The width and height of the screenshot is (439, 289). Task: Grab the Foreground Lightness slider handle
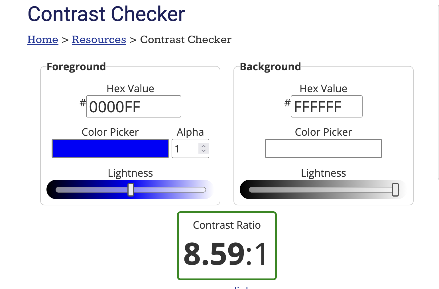pos(131,190)
